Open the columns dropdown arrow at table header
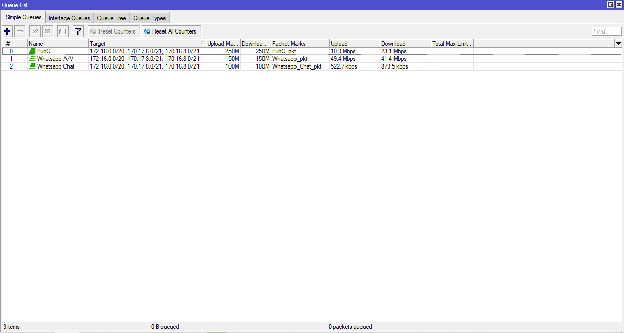The width and height of the screenshot is (624, 333). 618,44
